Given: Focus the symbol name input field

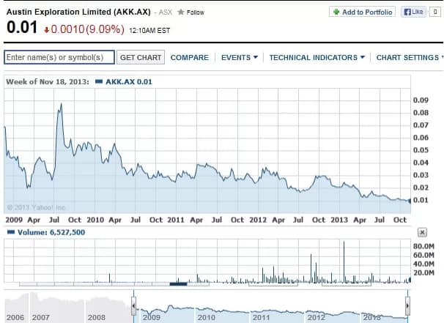Looking at the screenshot, I should pos(59,57).
